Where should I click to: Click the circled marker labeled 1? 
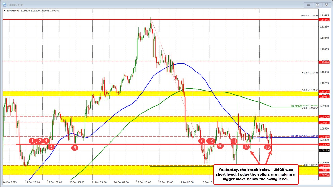coord(33,141)
